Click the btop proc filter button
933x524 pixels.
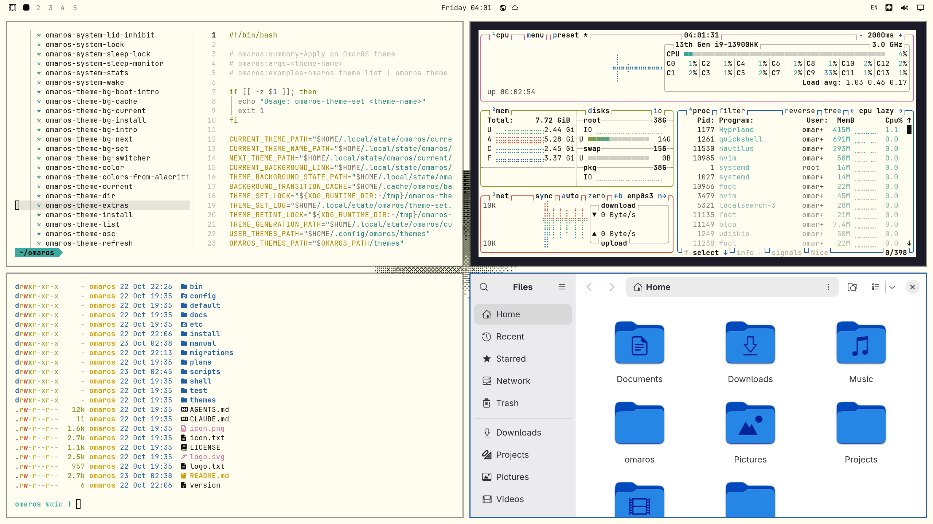click(732, 111)
